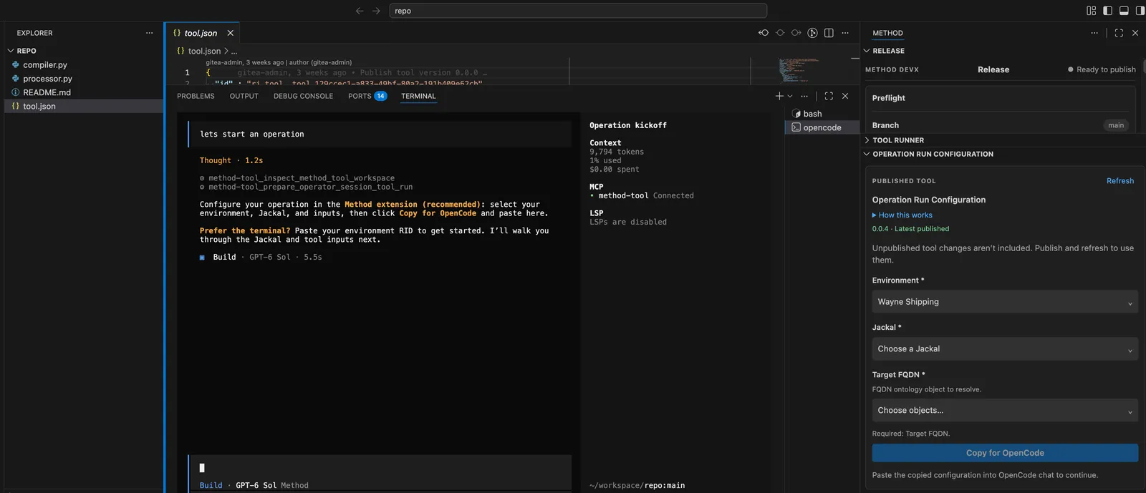1146x493 pixels.
Task: Click the repo command center search field
Action: tap(578, 11)
